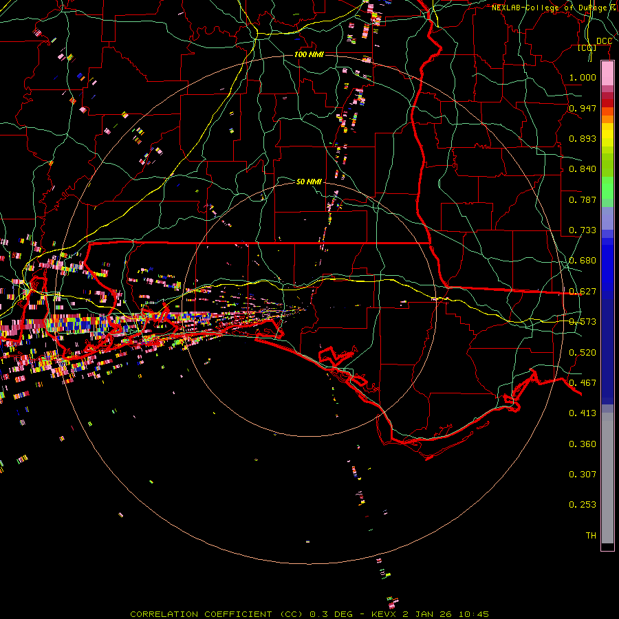Select the 1.000 value on the legend

[583, 78]
